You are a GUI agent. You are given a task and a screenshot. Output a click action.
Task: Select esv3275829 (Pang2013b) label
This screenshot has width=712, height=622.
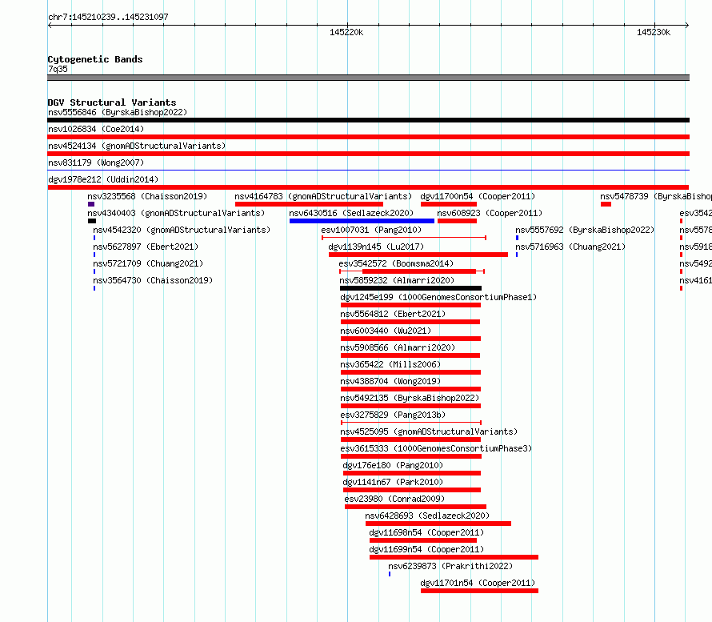coord(393,415)
